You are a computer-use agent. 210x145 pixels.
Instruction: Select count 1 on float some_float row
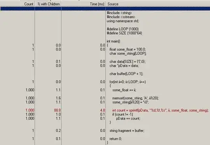tap(33, 49)
